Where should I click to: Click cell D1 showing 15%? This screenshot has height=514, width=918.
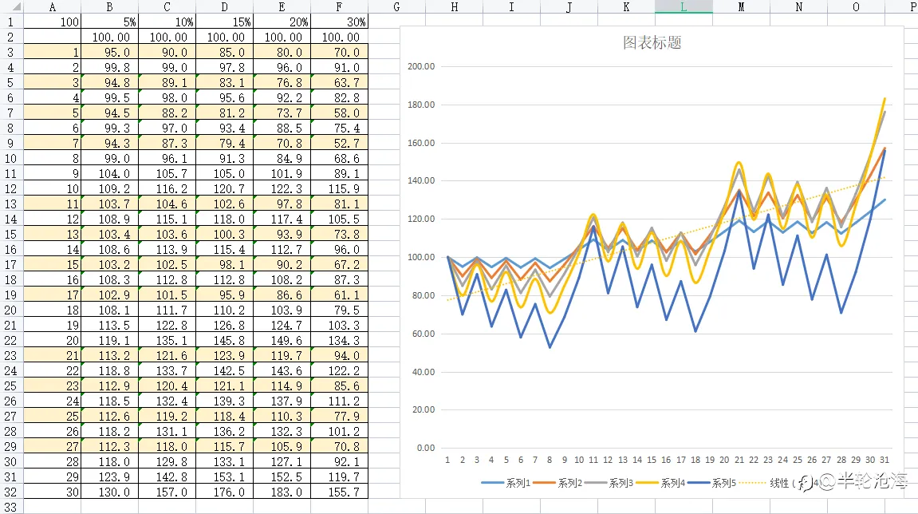click(x=224, y=22)
